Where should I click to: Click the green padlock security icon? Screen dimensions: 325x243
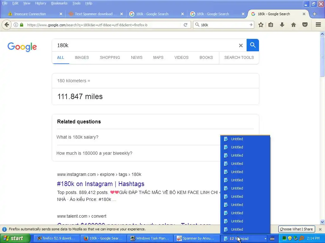[x=22, y=25]
